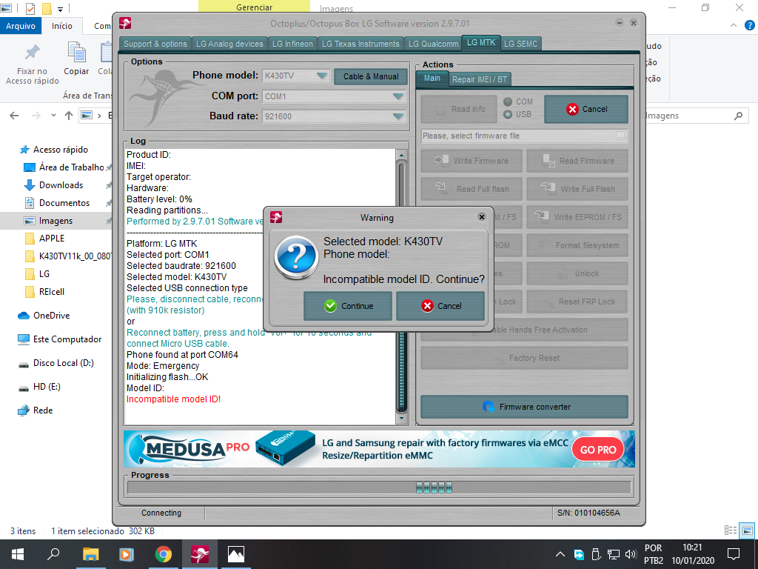This screenshot has height=569, width=758.
Task: Click the Factory Reset button
Action: click(x=525, y=358)
